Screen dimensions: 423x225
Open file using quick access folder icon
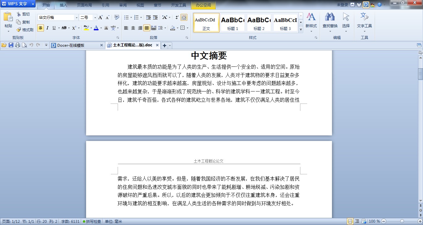(x=4, y=45)
